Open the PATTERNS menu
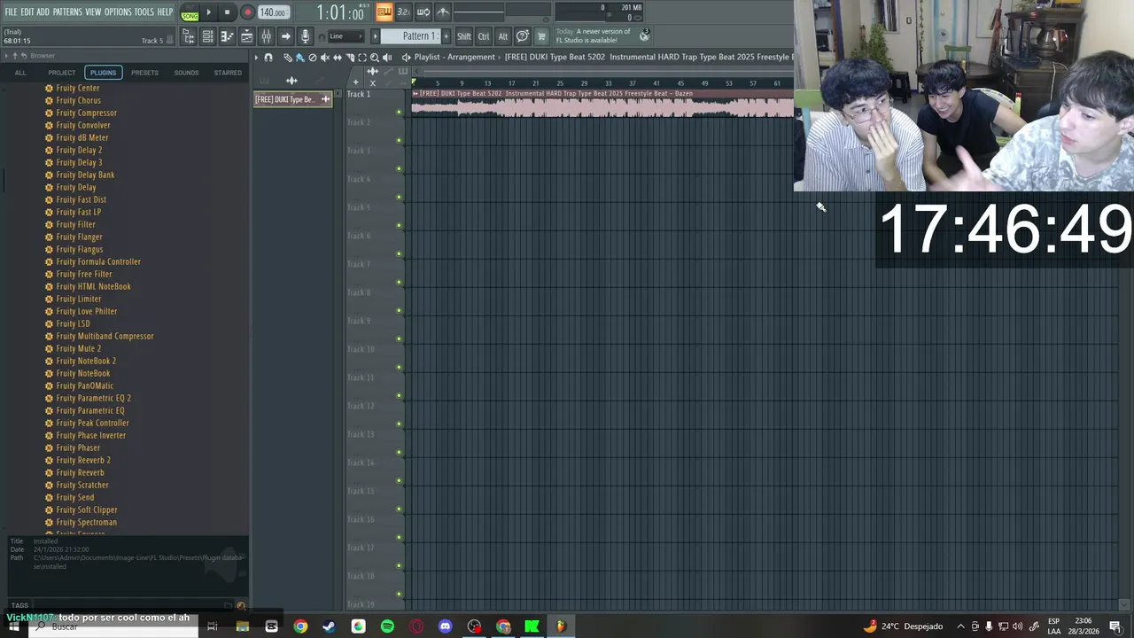 coord(67,12)
